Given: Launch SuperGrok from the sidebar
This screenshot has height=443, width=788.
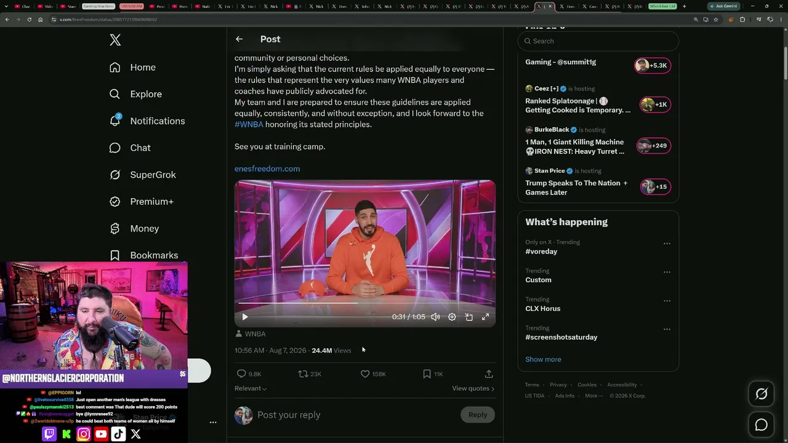Looking at the screenshot, I should (x=142, y=175).
